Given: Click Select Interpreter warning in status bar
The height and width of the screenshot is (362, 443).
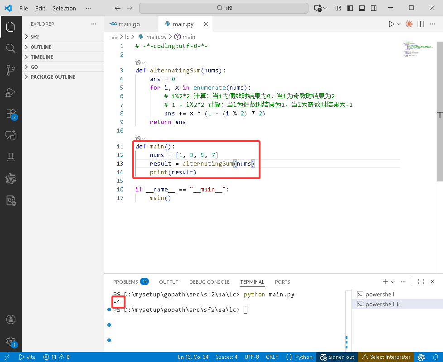Looking at the screenshot, I should pos(386,357).
